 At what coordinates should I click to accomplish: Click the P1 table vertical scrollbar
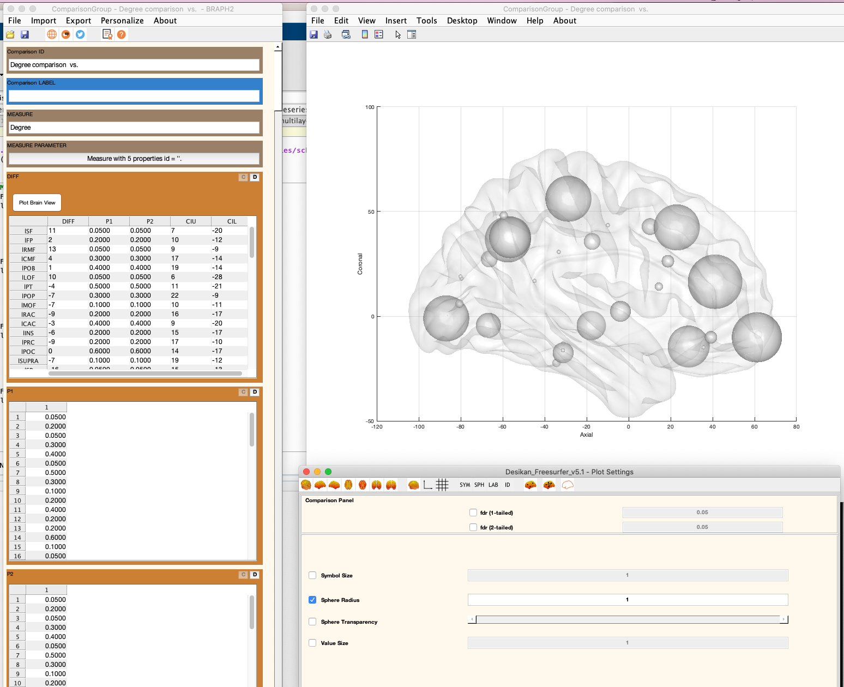click(x=252, y=430)
